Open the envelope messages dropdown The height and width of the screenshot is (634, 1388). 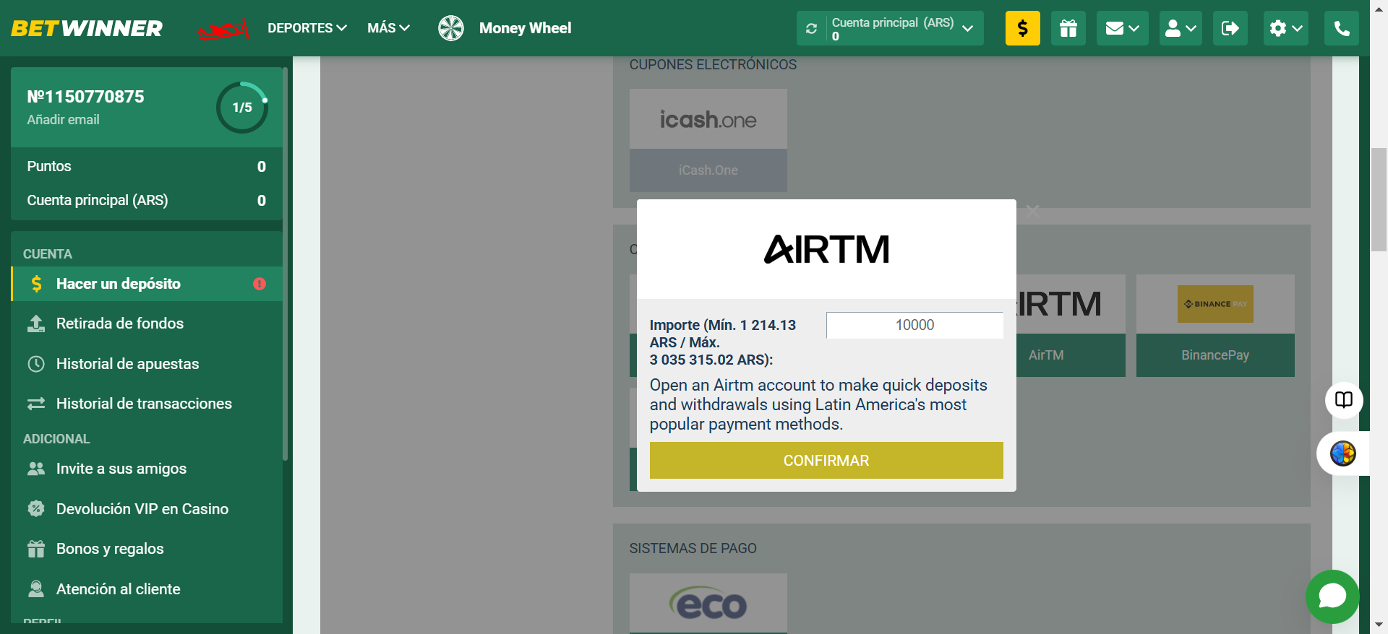[1122, 28]
